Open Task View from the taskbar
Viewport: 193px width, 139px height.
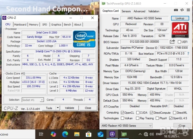(41, 134)
